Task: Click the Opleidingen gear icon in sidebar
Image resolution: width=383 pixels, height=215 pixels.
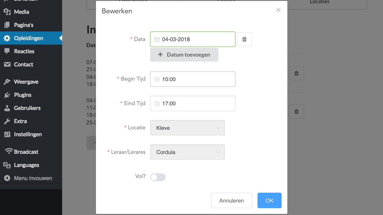Action: (7, 38)
